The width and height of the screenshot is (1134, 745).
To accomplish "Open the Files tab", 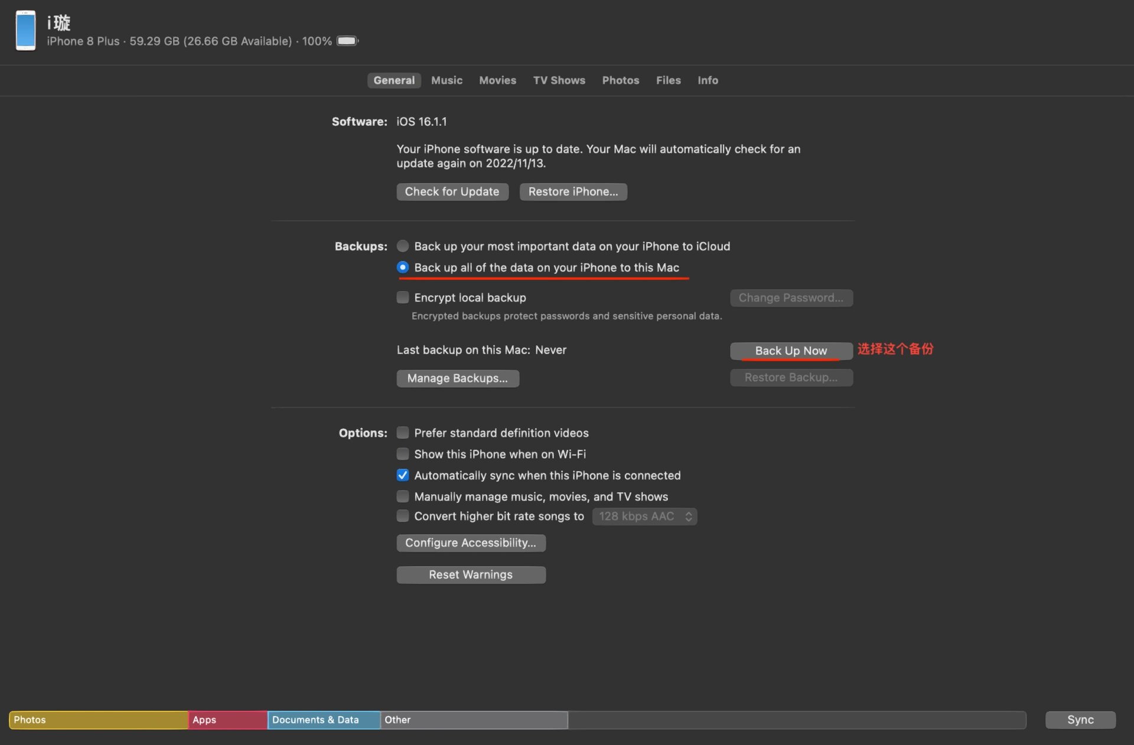I will [x=668, y=80].
